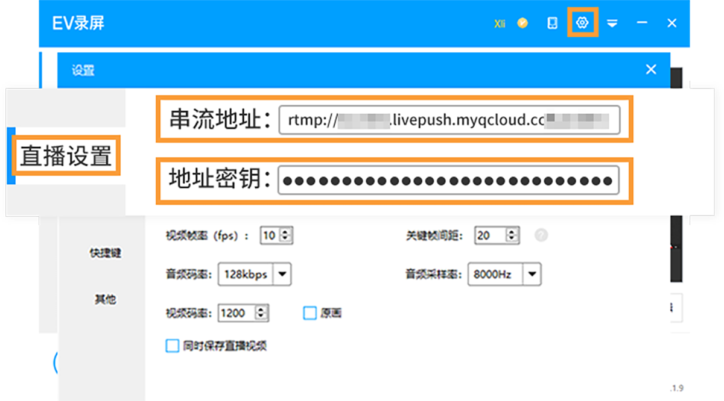Adjust the 关键帧间距 spinner arrows
Screen dimensions: 724x401
(x=512, y=235)
